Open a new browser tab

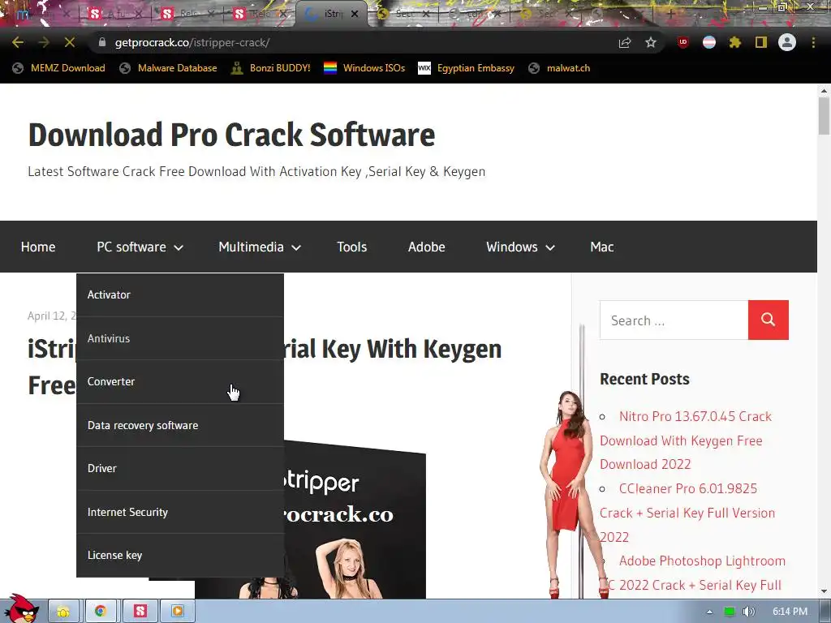click(x=670, y=14)
